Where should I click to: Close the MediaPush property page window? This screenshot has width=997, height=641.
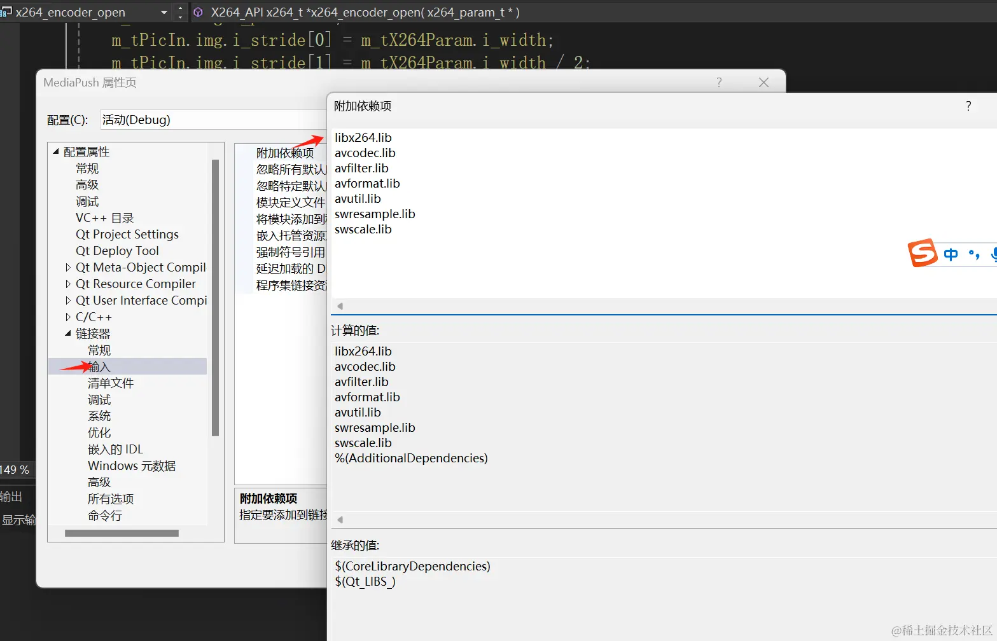pyautogui.click(x=764, y=83)
